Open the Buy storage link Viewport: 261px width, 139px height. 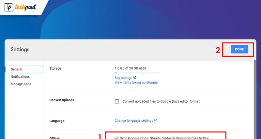[x=123, y=78]
